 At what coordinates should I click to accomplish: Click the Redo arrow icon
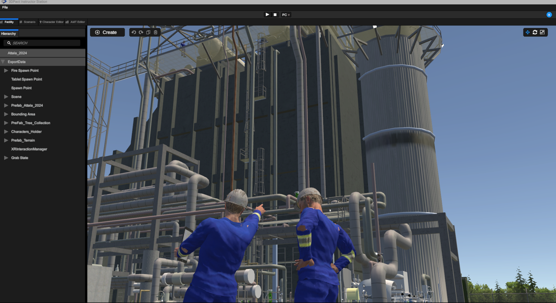pos(141,32)
